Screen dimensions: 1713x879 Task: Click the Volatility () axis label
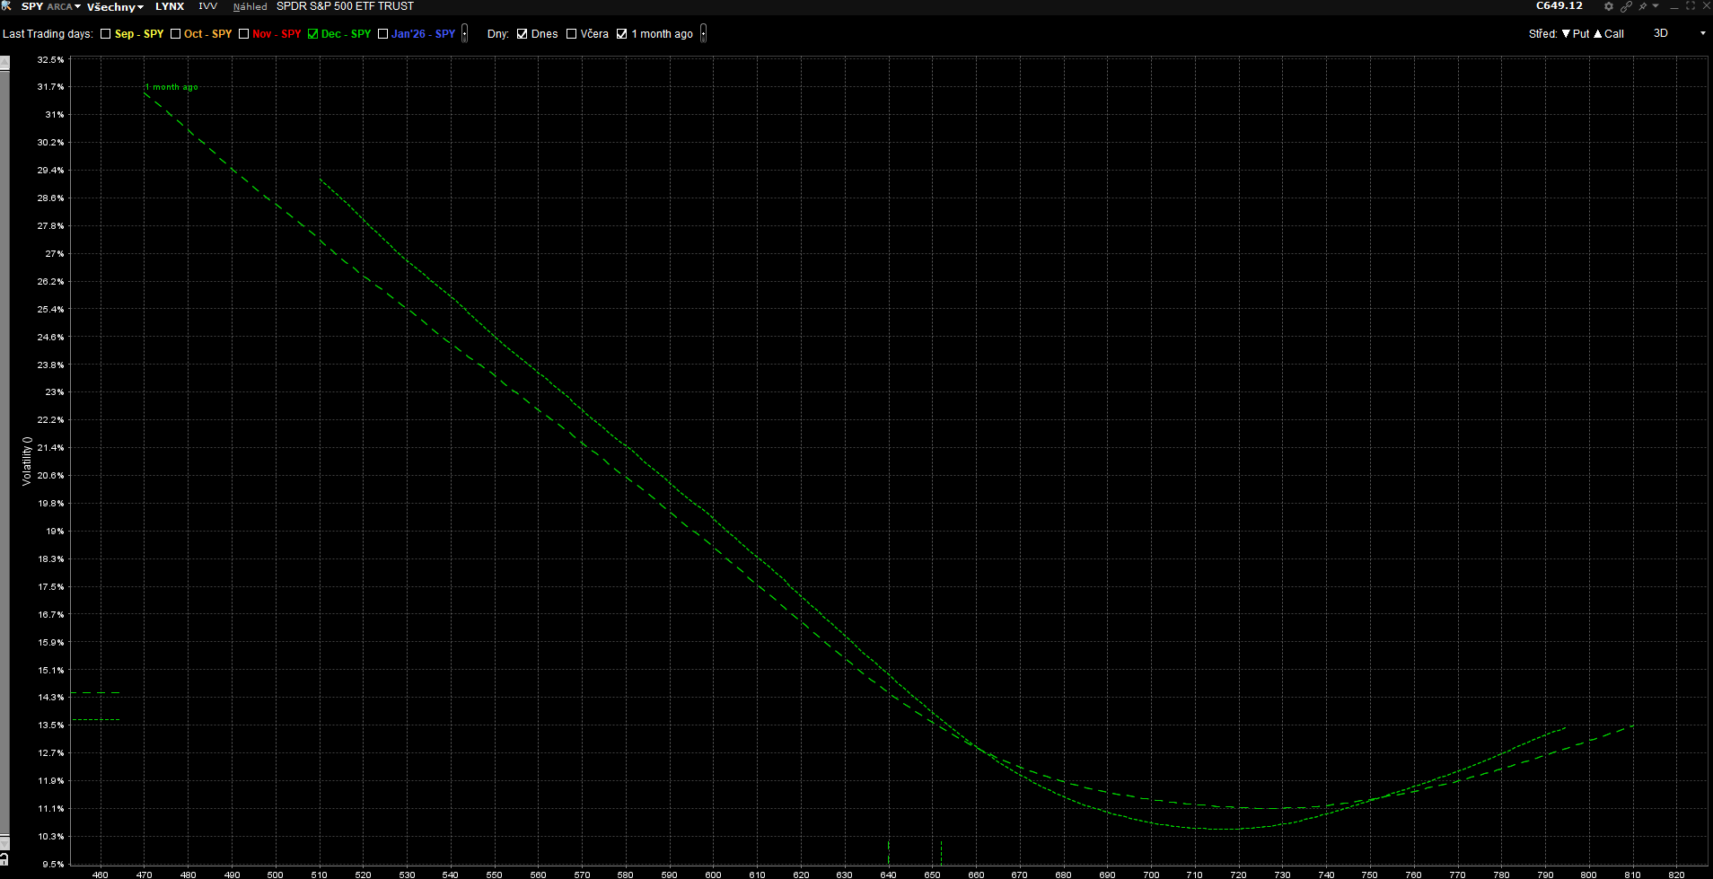coord(27,461)
